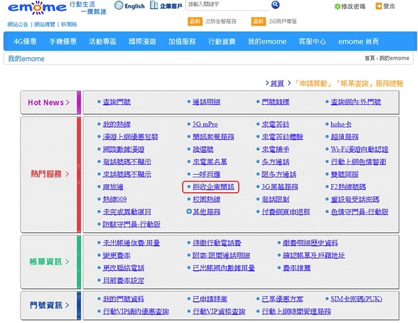The image size is (418, 323).
Task: Open the 我的emome menu
Action: pos(267,41)
